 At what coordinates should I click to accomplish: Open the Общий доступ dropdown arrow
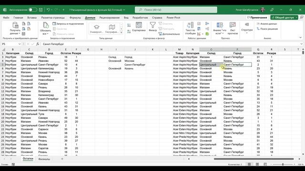(x=296, y=18)
